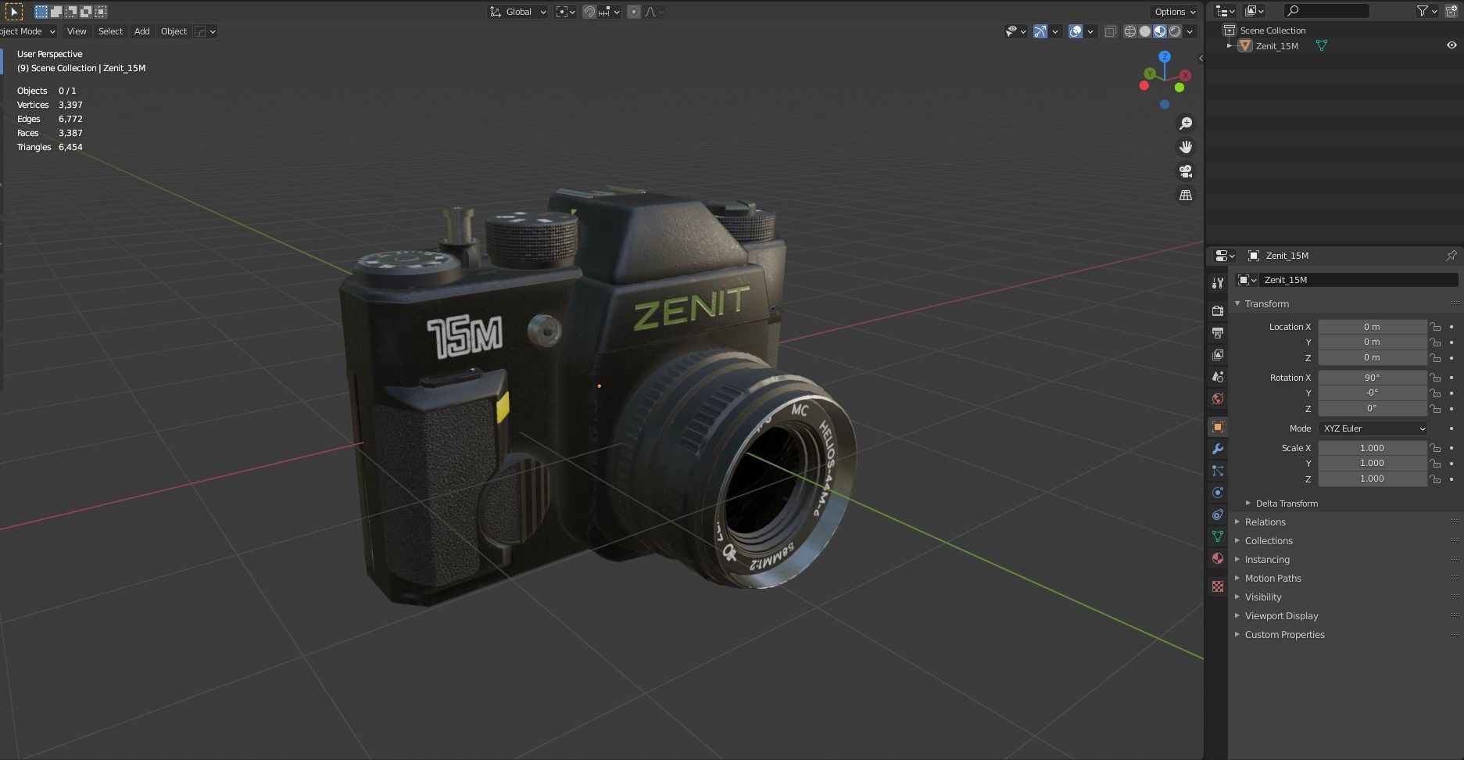This screenshot has width=1464, height=760.
Task: Open the Object Constraints properties tab
Action: (x=1217, y=514)
